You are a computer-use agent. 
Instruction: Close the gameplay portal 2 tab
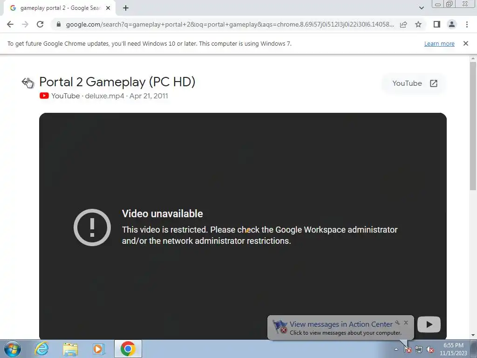coord(108,8)
